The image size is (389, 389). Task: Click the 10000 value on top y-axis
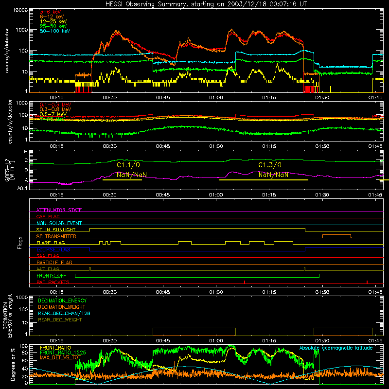tap(20, 10)
